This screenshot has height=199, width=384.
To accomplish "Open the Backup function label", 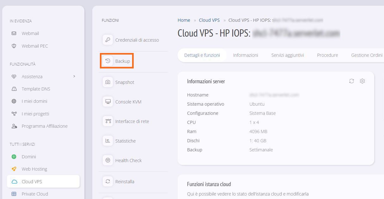I will 123,61.
